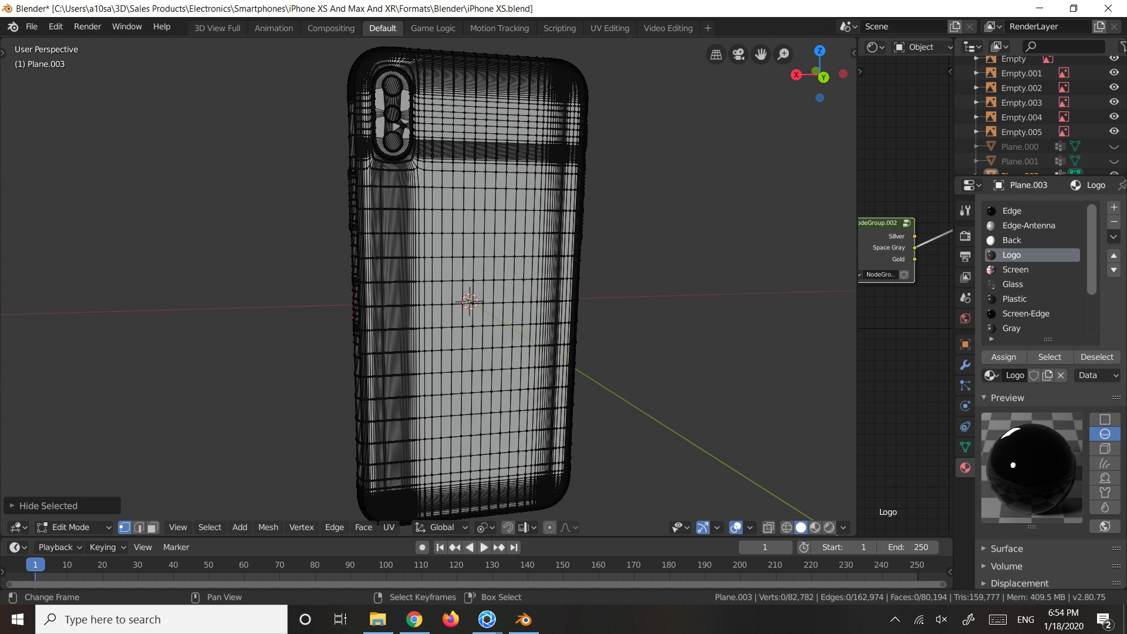
Task: Remove the selected material slot
Action: 1113,222
